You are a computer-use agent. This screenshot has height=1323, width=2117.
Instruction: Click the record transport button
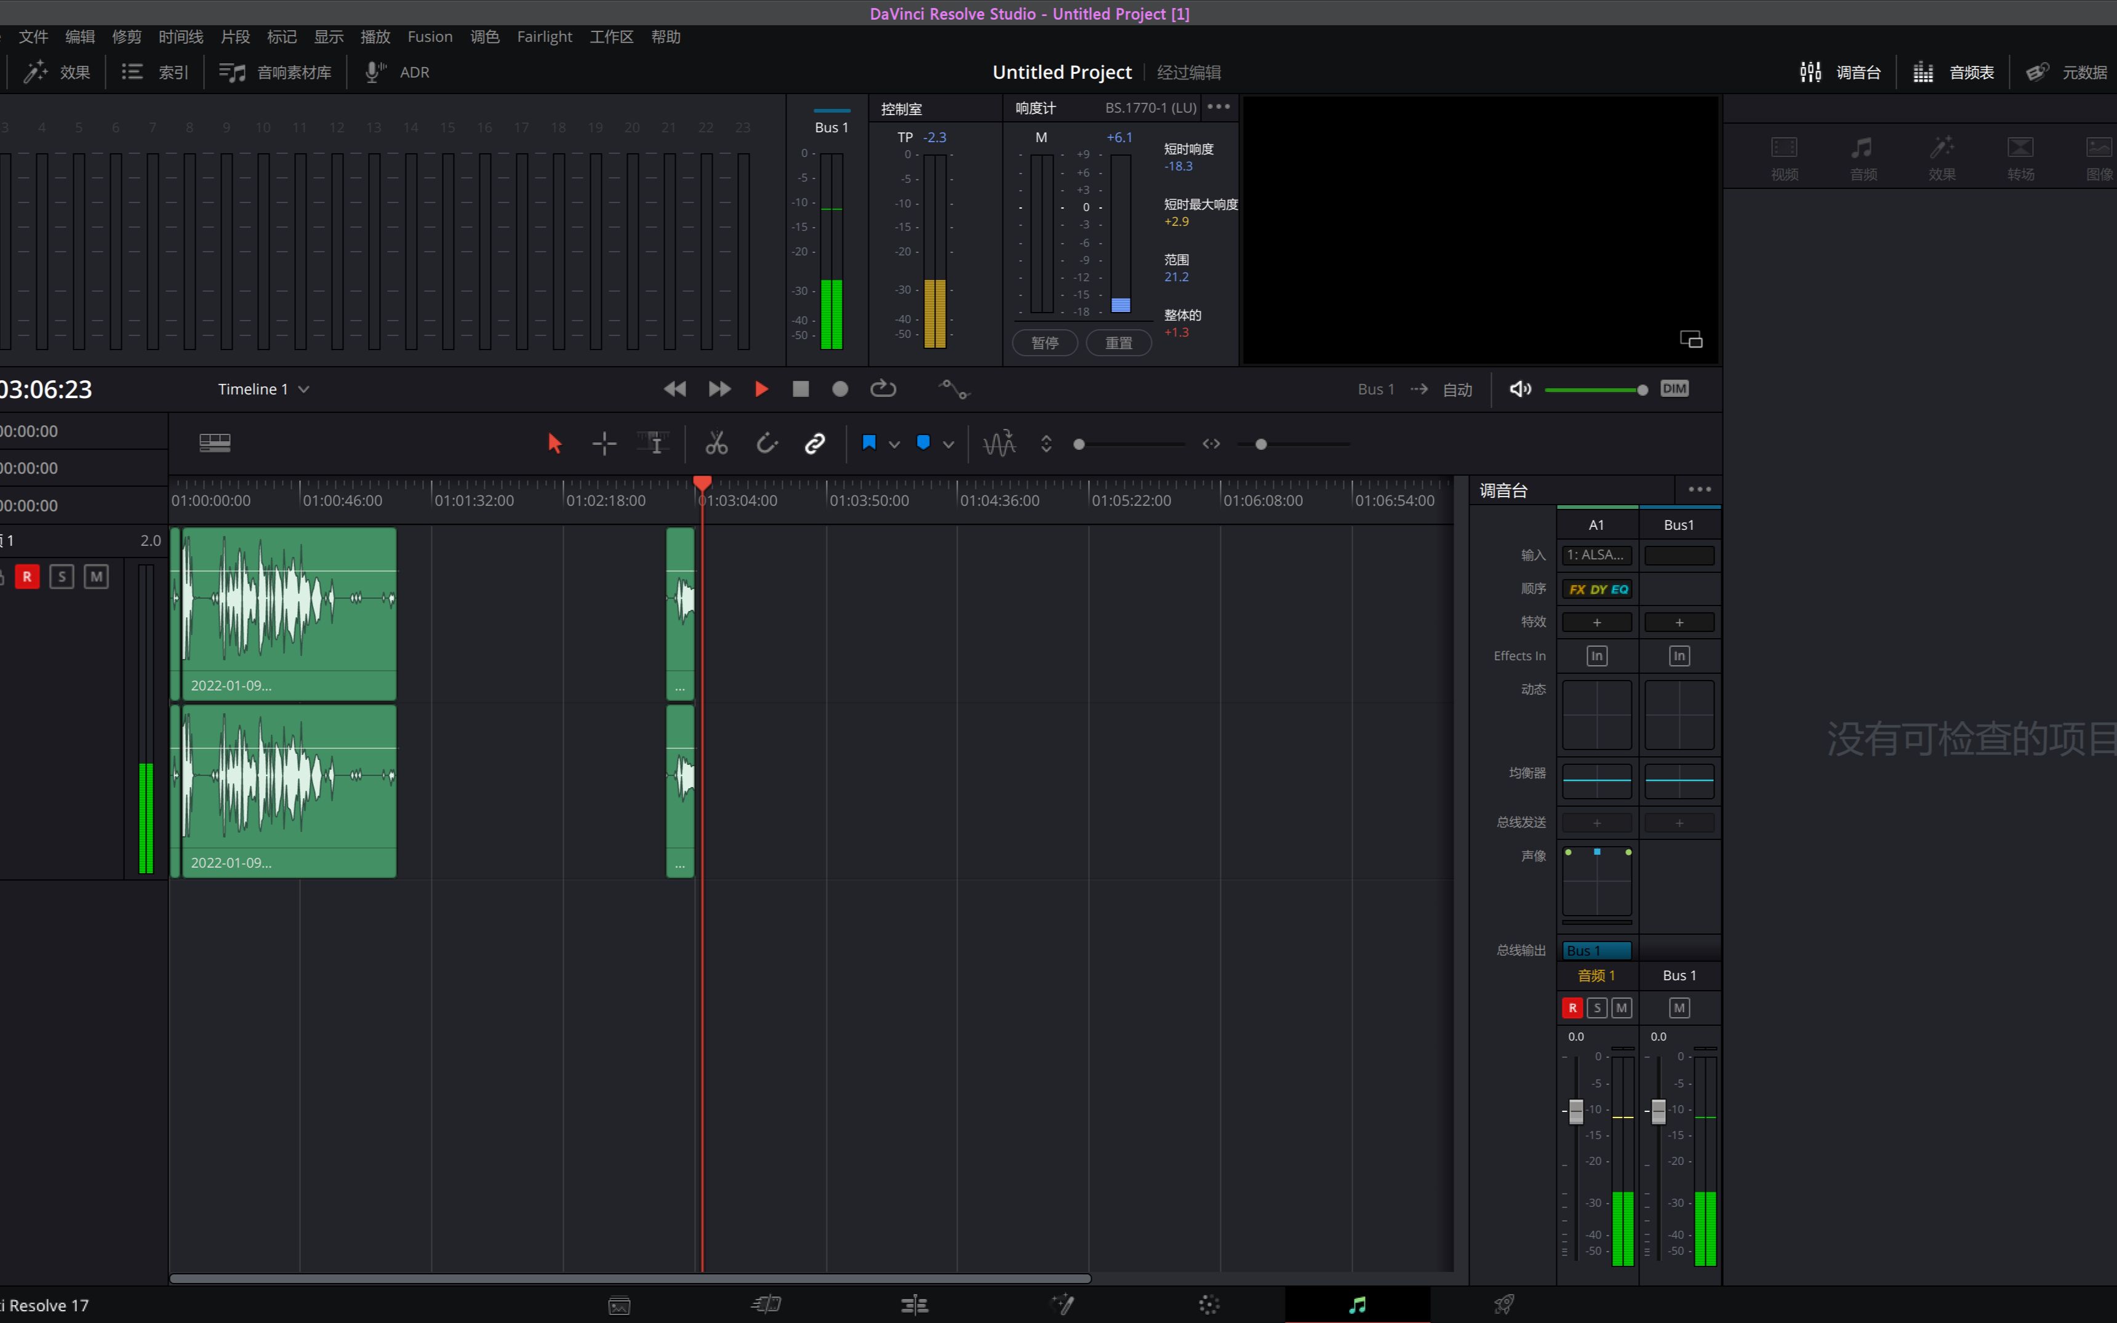tap(840, 388)
